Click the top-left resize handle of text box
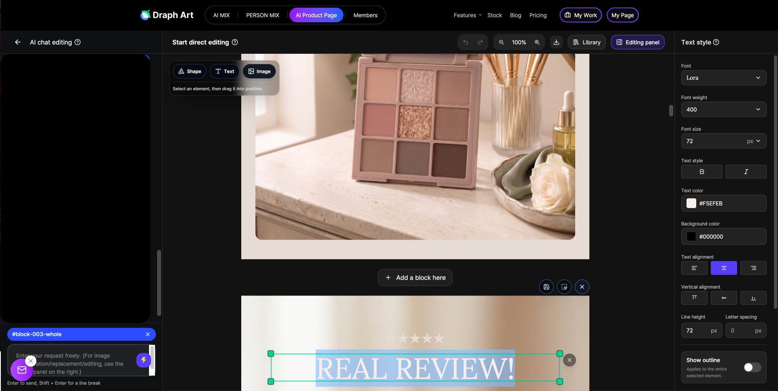Viewport: 778px width, 391px height. pos(271,354)
